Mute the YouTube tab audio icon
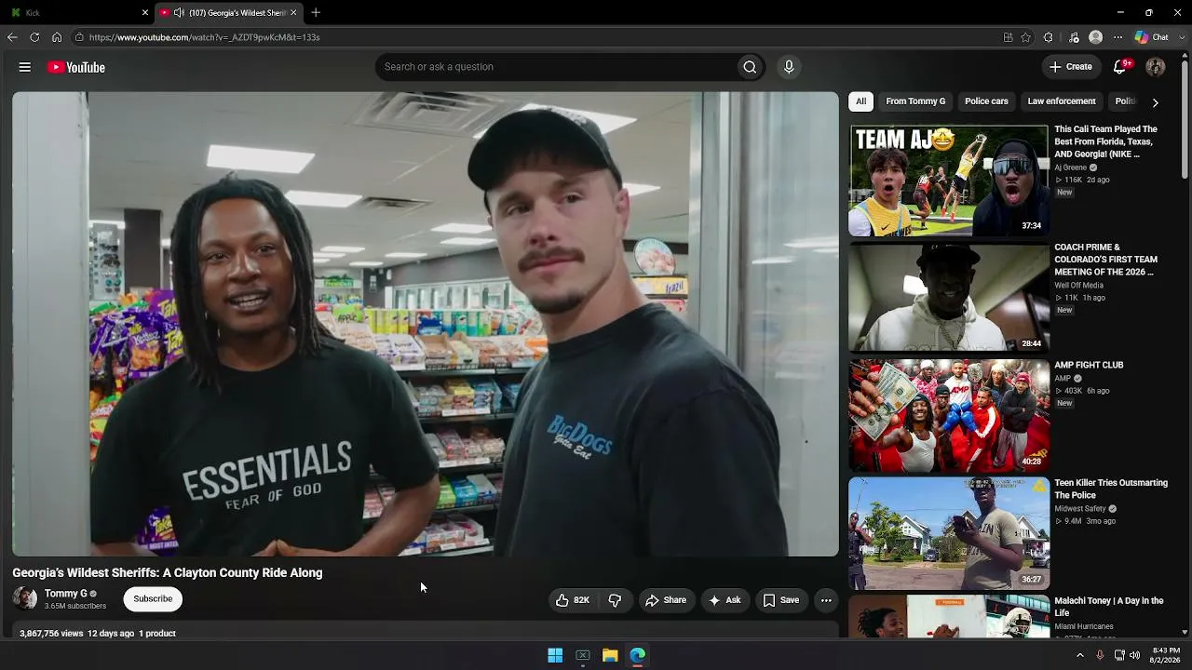The width and height of the screenshot is (1192, 670). [179, 13]
